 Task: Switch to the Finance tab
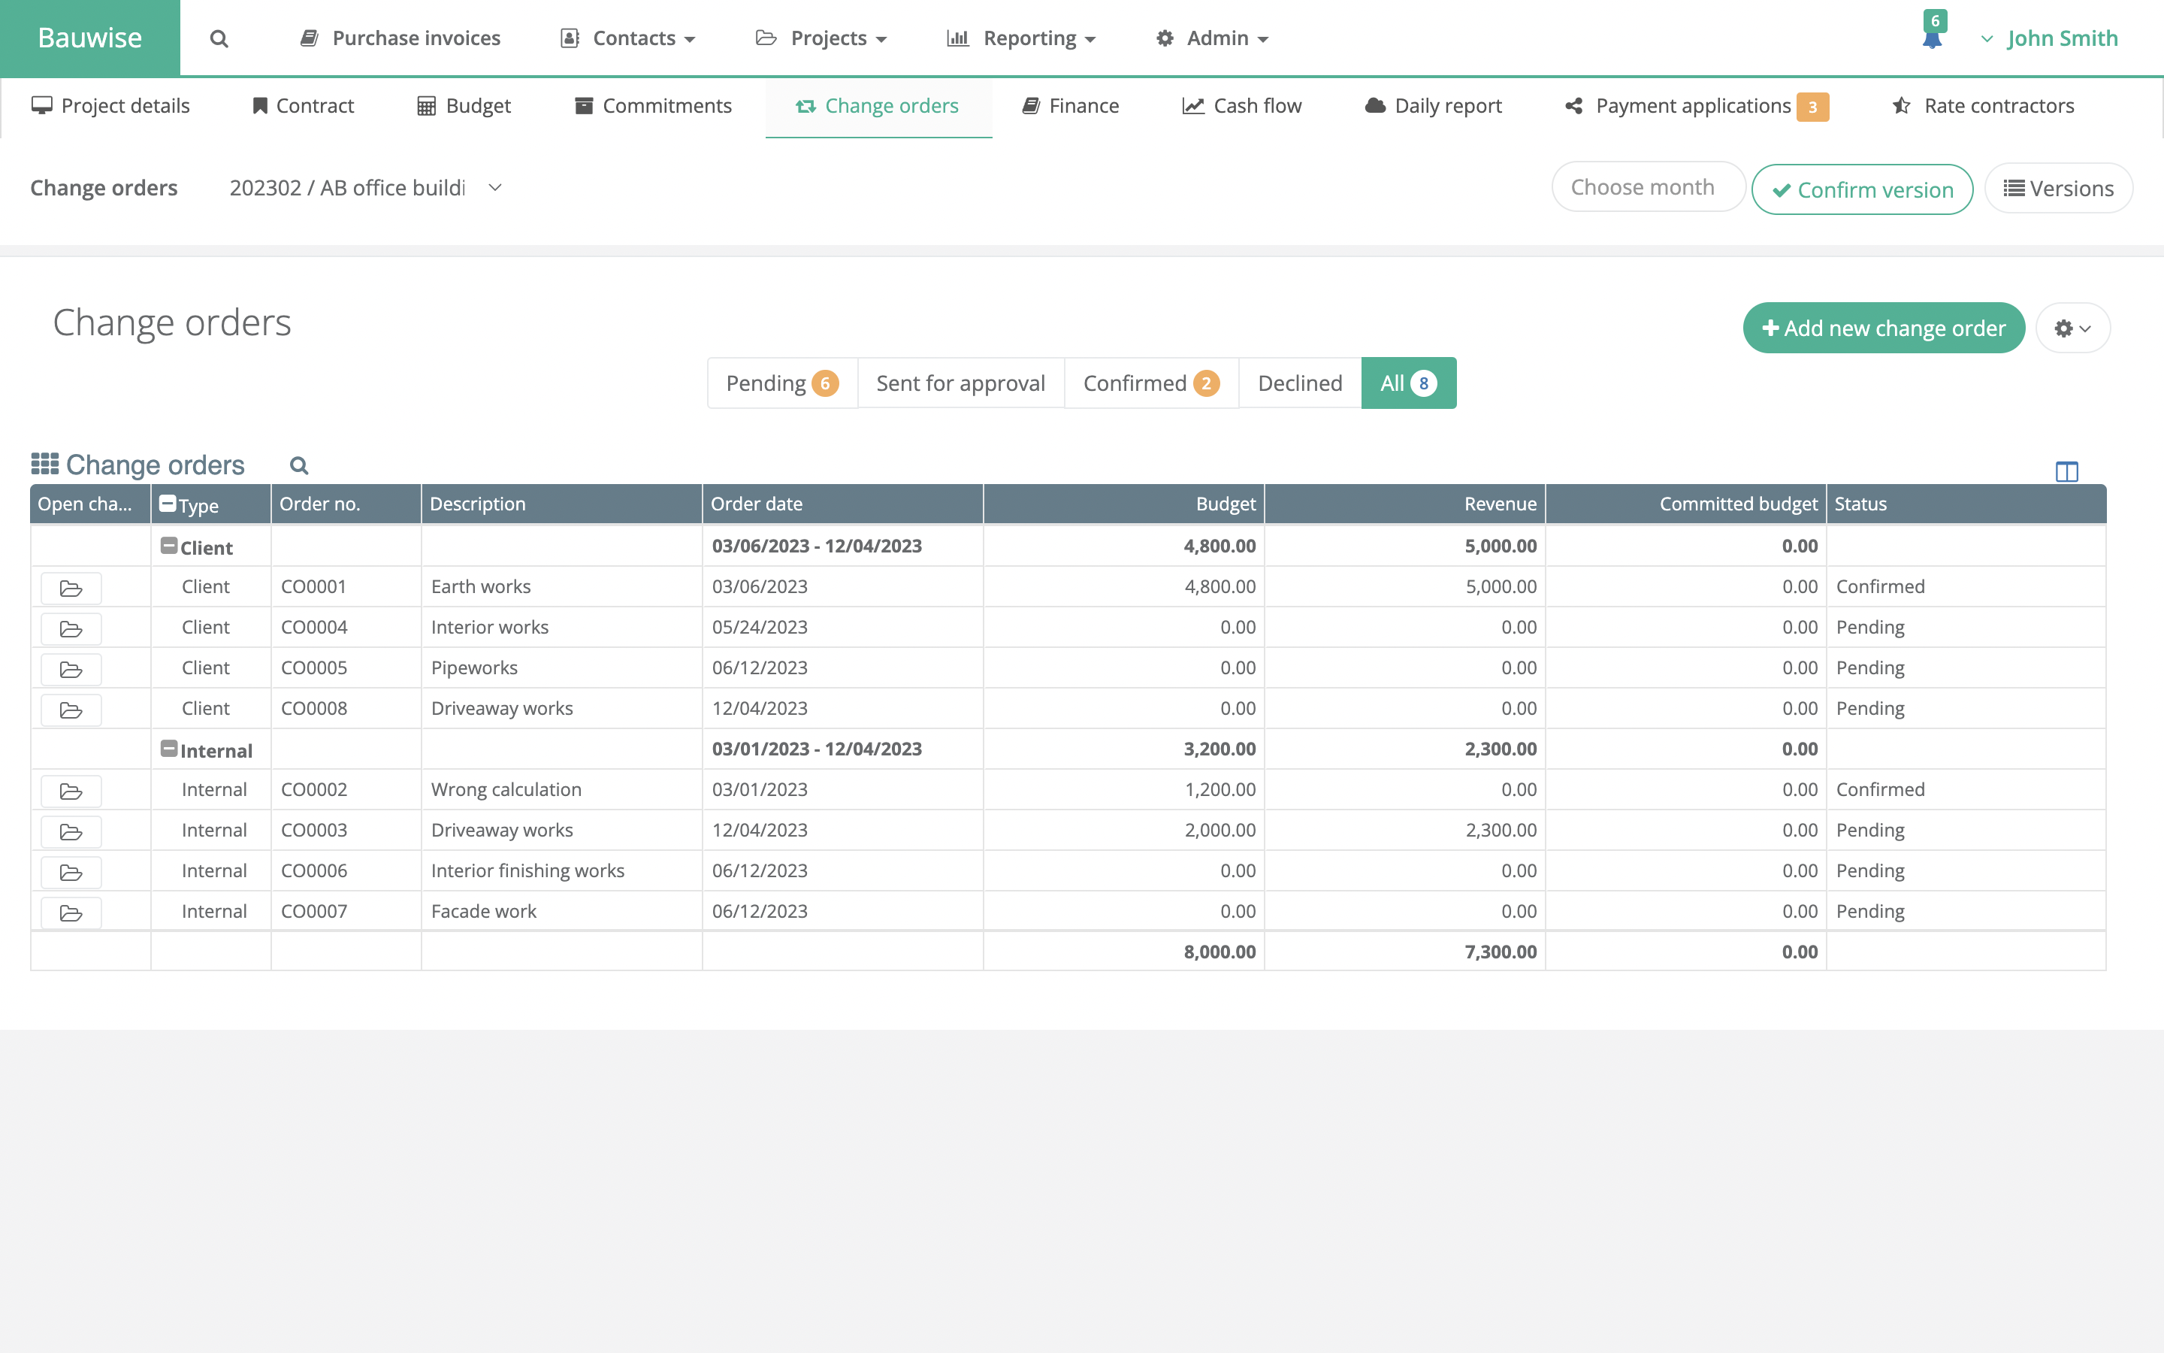(1071, 105)
